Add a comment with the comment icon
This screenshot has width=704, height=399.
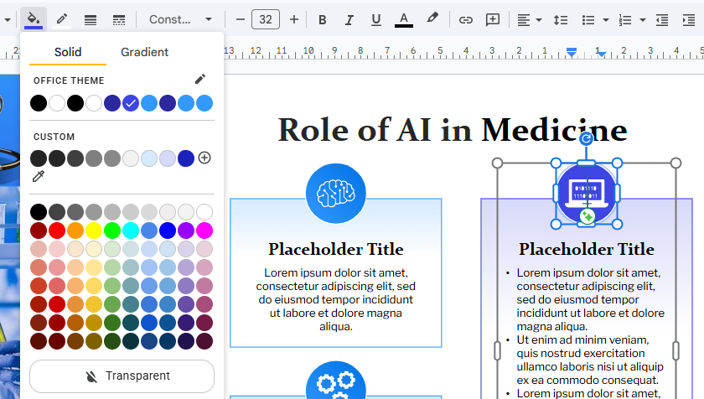tap(493, 20)
